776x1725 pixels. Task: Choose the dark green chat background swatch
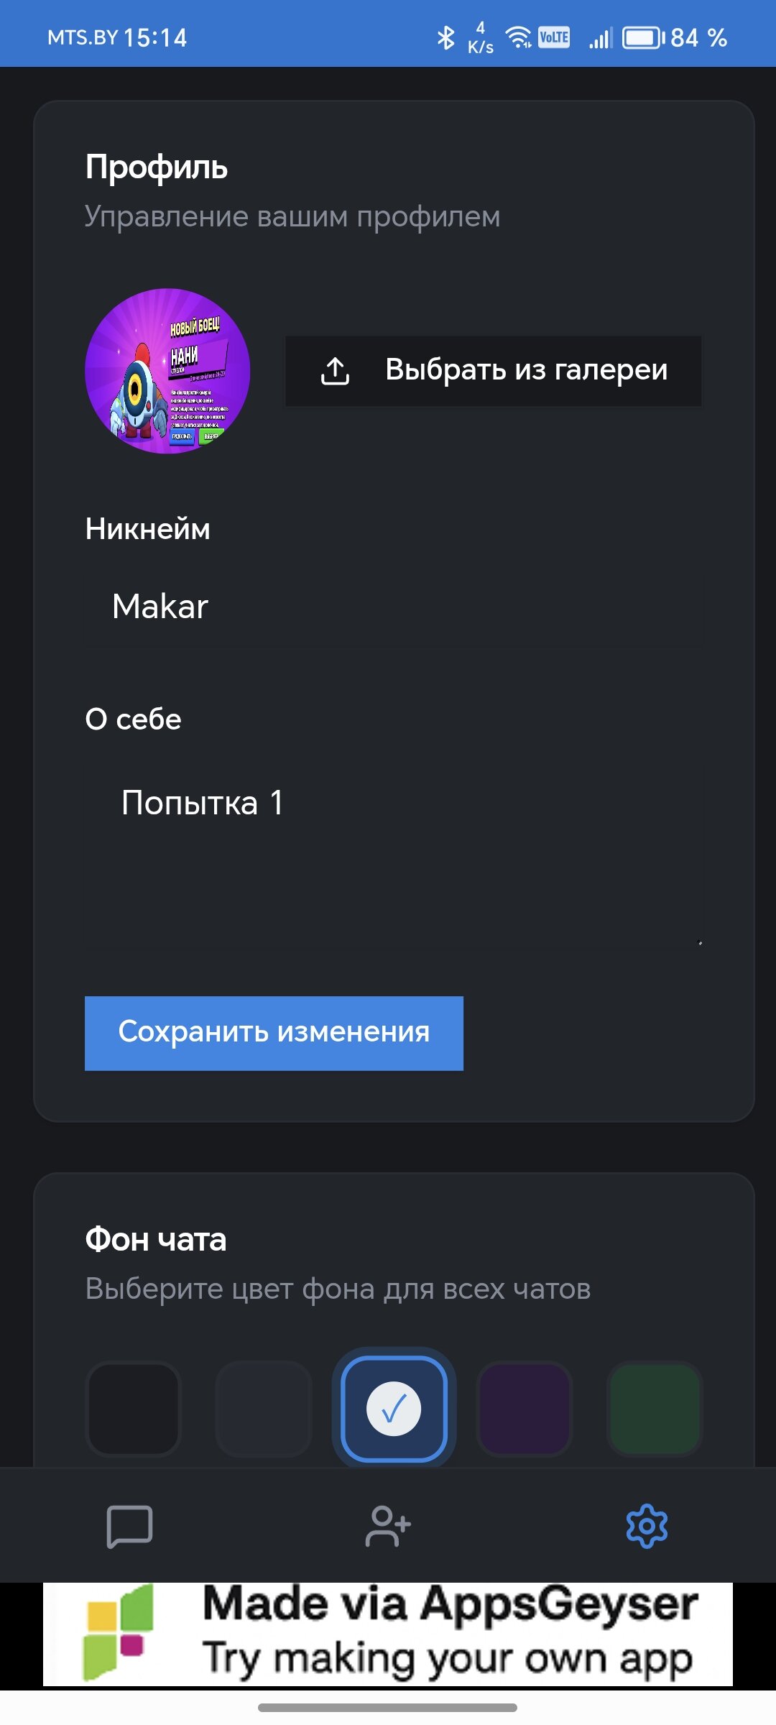point(655,1409)
